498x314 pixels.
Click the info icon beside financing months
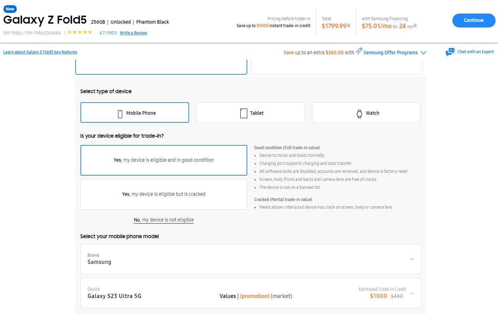click(x=415, y=26)
